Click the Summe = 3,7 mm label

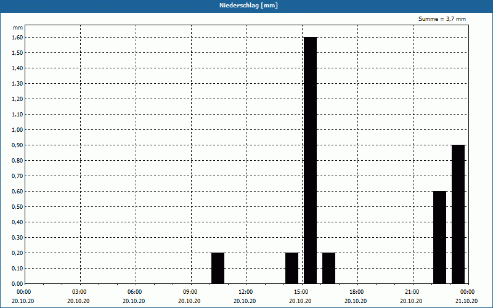coord(442,19)
